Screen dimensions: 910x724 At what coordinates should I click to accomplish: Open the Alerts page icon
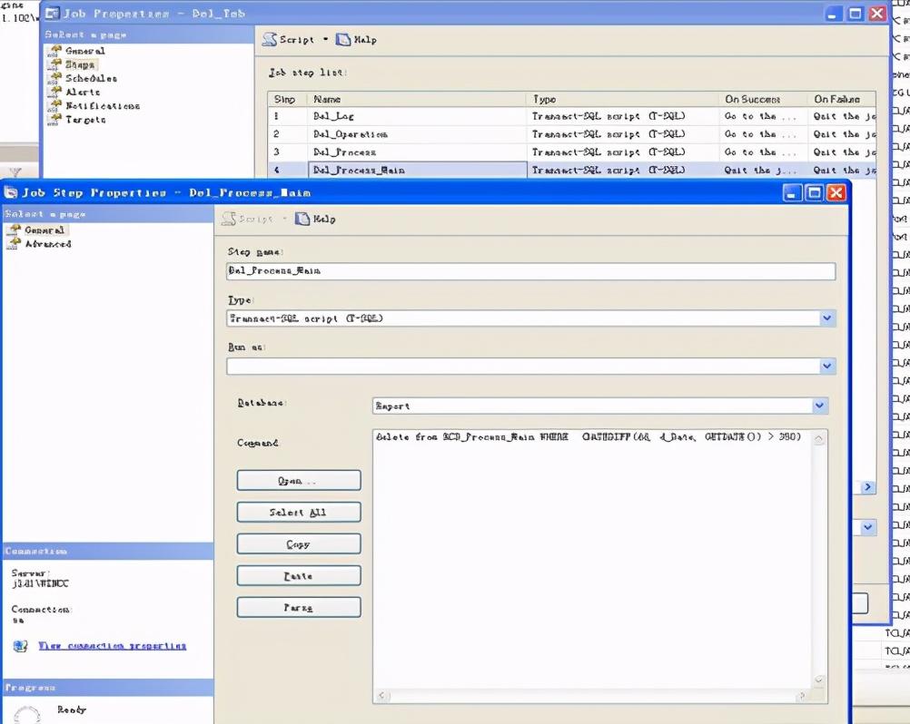(56, 92)
